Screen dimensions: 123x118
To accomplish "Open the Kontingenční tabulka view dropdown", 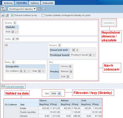I will [22, 9].
